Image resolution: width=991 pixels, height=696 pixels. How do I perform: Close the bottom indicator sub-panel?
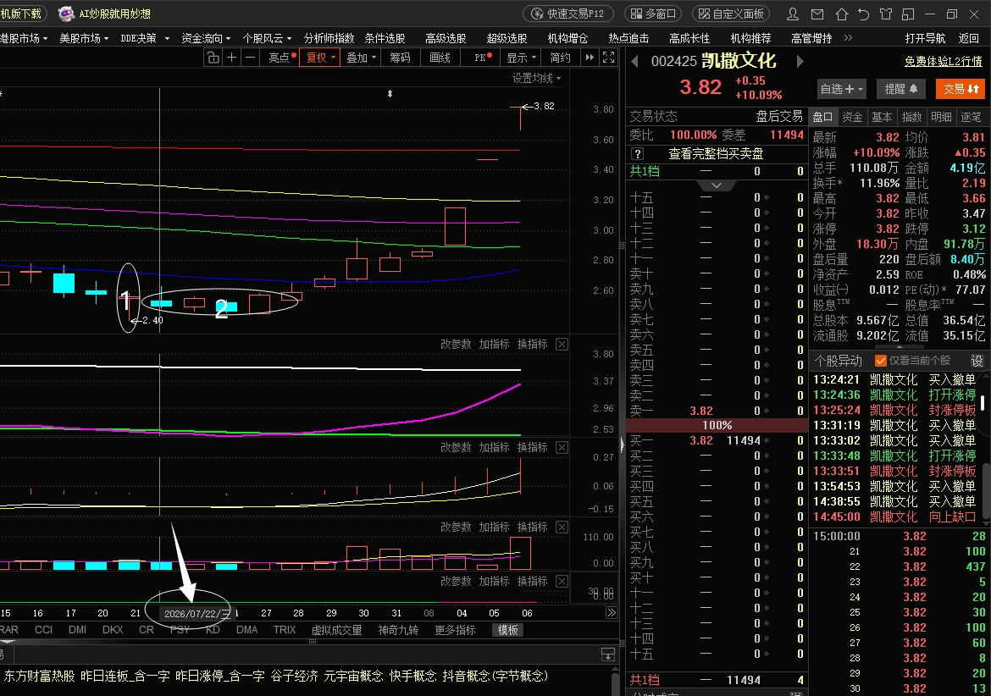click(562, 581)
